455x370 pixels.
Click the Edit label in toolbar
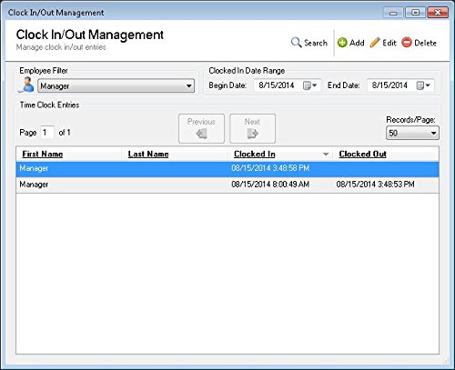tap(389, 43)
